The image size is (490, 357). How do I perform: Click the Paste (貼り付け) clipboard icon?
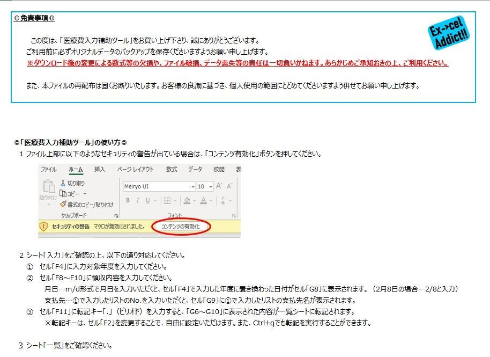pyautogui.click(x=48, y=186)
